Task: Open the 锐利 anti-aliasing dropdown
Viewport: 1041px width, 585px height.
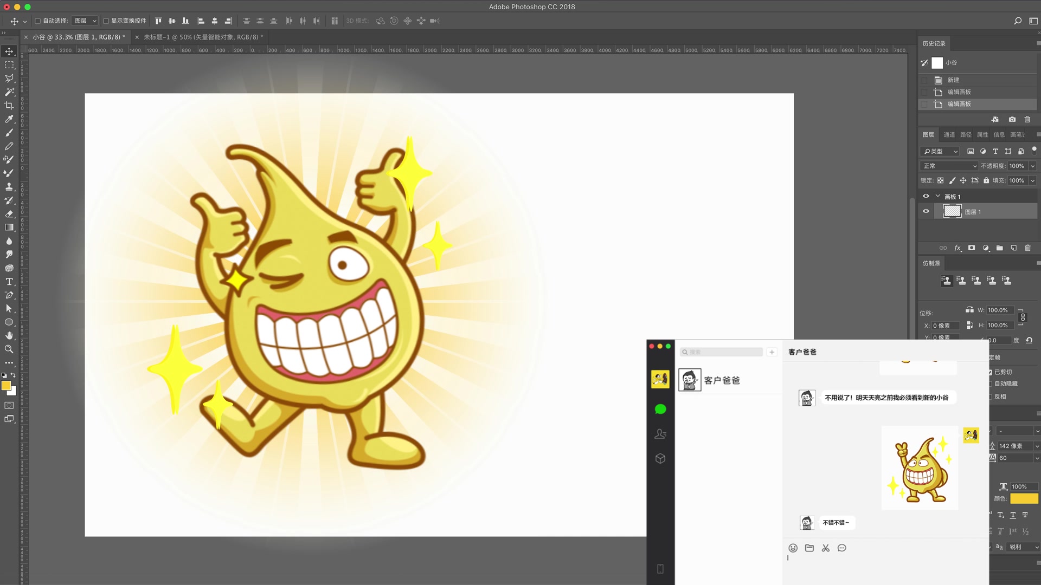Action: pos(1023,547)
